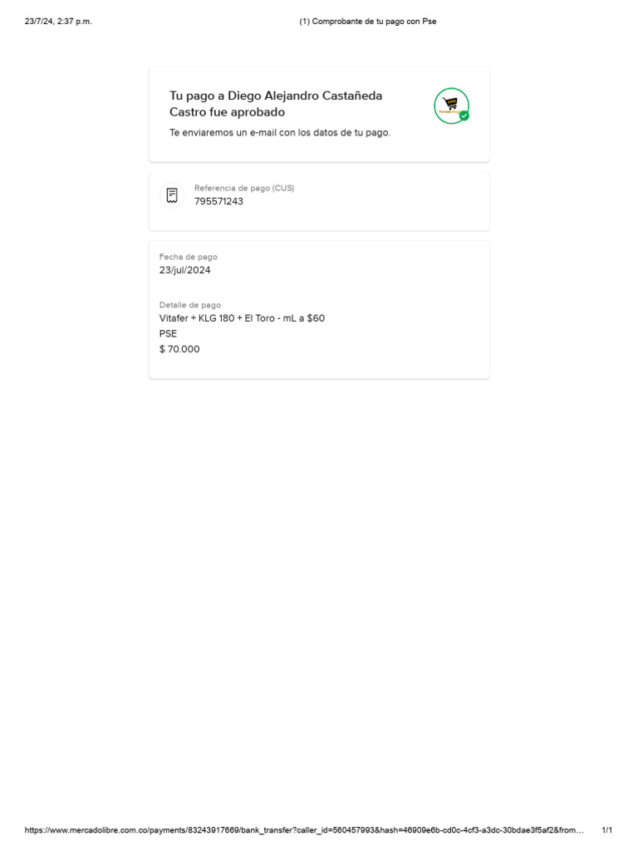Screen dimensions: 638x851
Task: Click the PSE payment method text
Action: pos(168,334)
